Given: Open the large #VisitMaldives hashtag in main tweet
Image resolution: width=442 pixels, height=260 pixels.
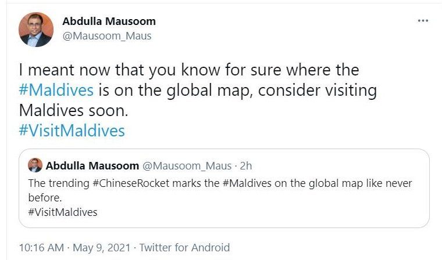Looking at the screenshot, I should (72, 130).
